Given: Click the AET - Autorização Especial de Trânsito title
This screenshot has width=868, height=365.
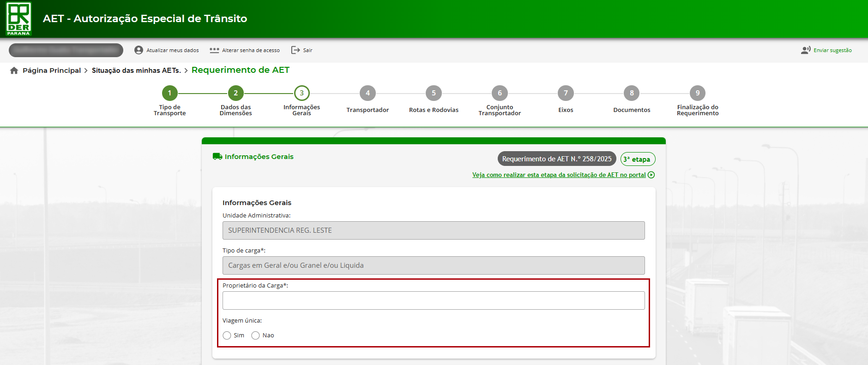Looking at the screenshot, I should (145, 18).
